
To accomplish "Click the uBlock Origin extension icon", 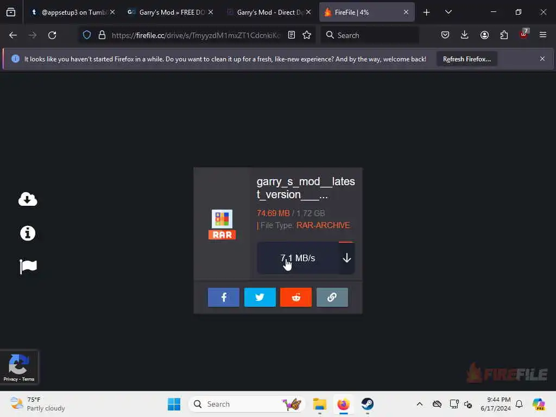I will coord(524,34).
